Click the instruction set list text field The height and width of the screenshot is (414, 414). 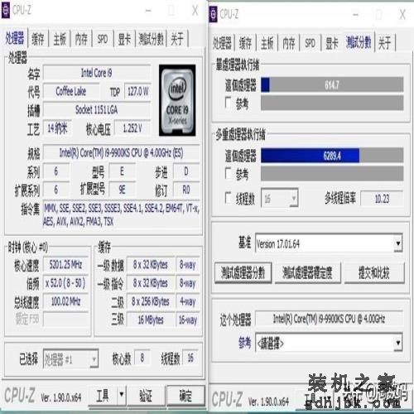click(x=122, y=214)
